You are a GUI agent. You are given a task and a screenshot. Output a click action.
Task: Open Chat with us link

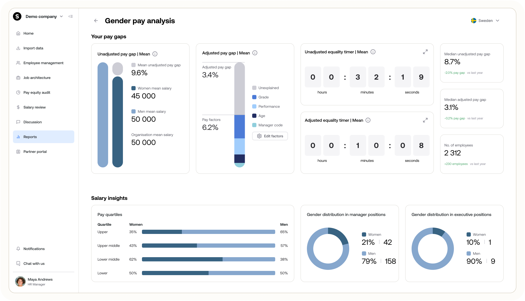(34, 264)
